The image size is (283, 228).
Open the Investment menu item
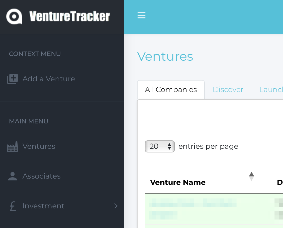(x=43, y=206)
